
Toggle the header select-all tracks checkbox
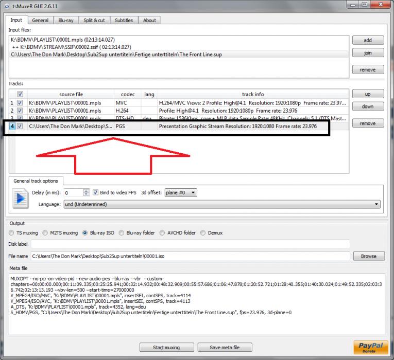[20, 94]
